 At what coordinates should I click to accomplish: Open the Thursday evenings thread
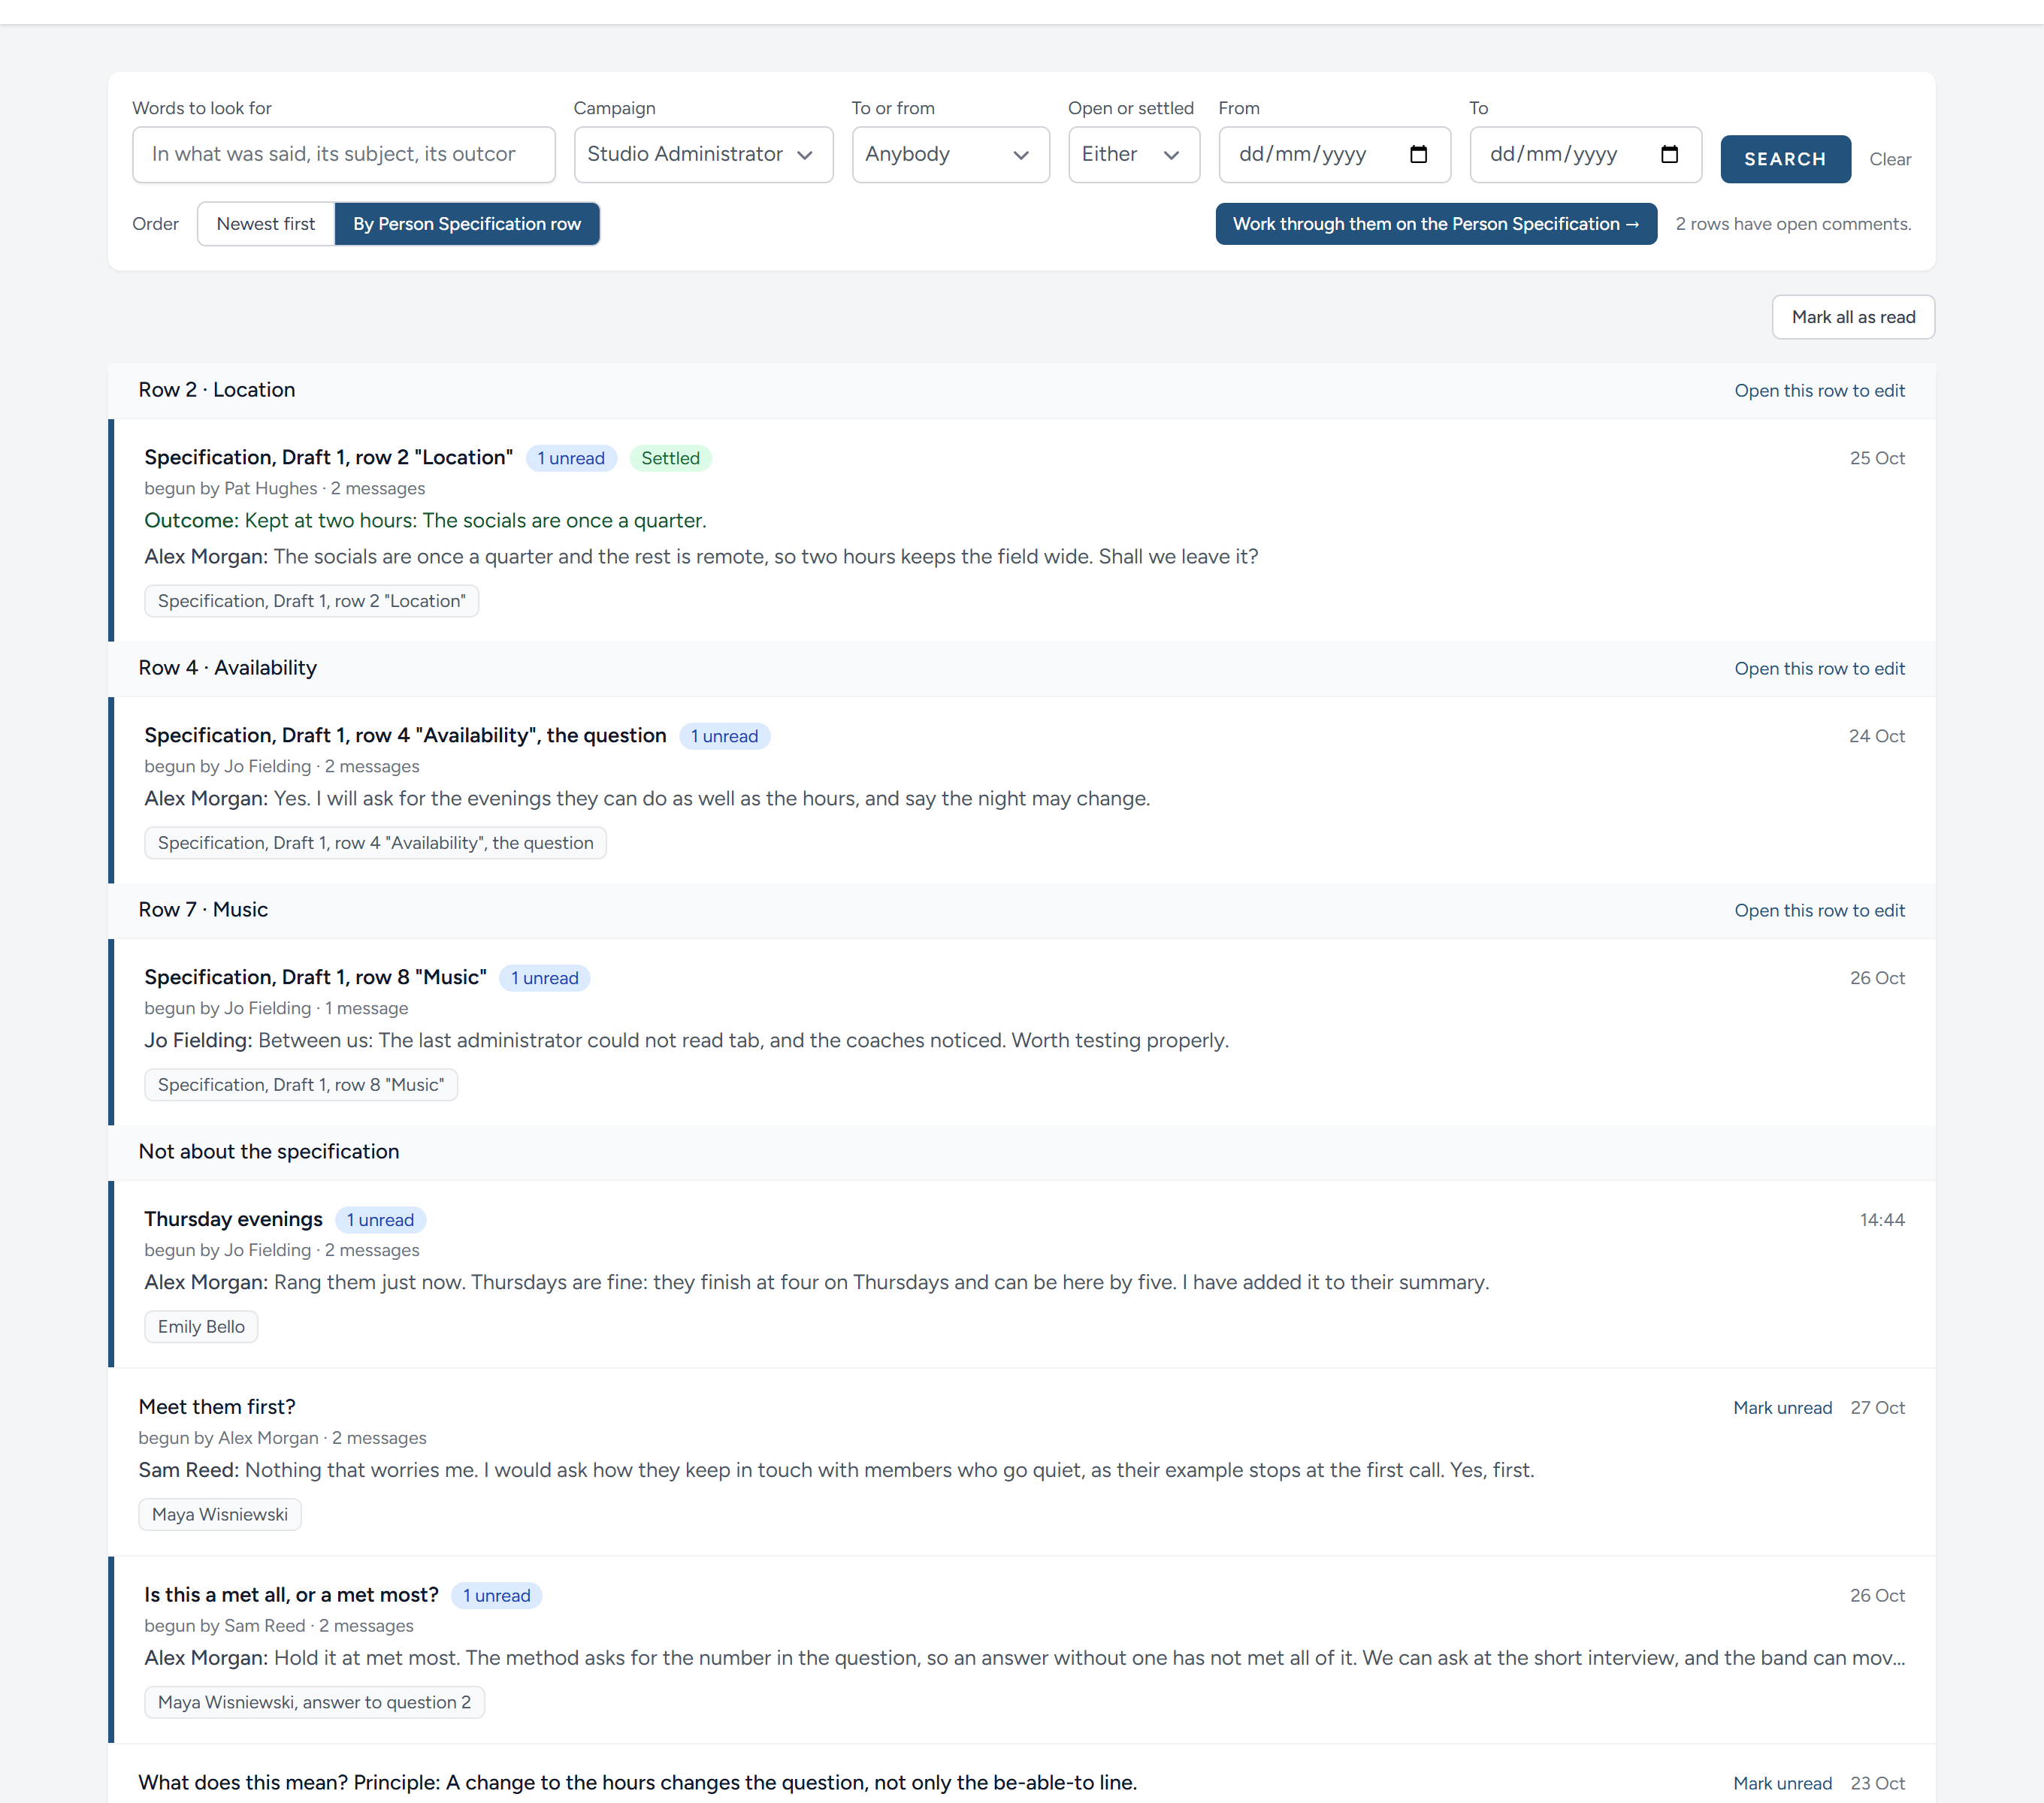[x=233, y=1219]
